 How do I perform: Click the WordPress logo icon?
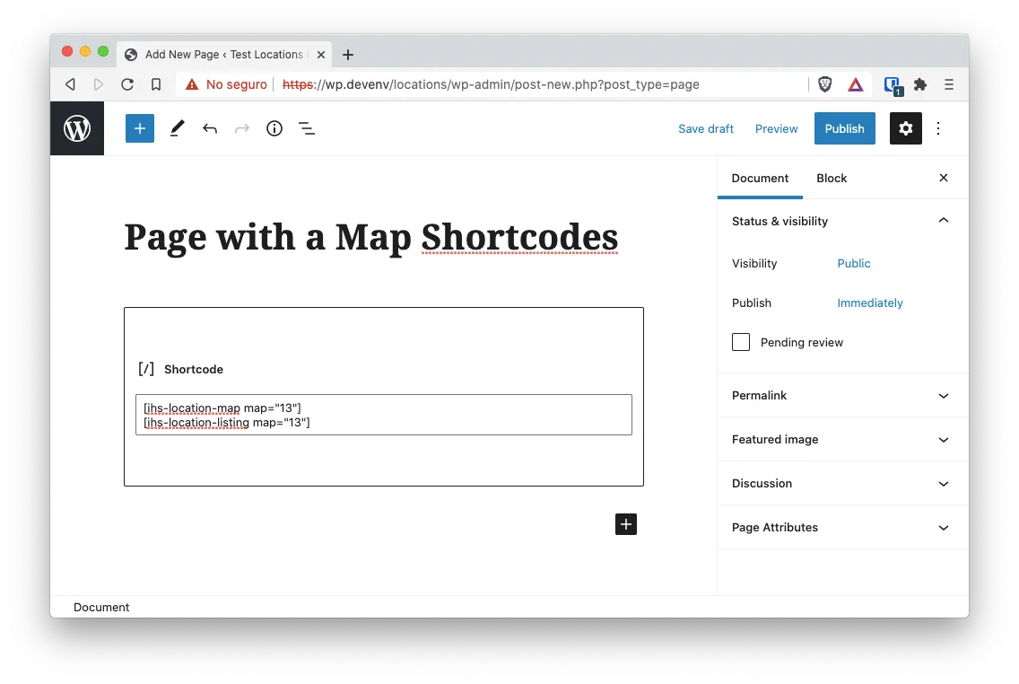click(76, 128)
